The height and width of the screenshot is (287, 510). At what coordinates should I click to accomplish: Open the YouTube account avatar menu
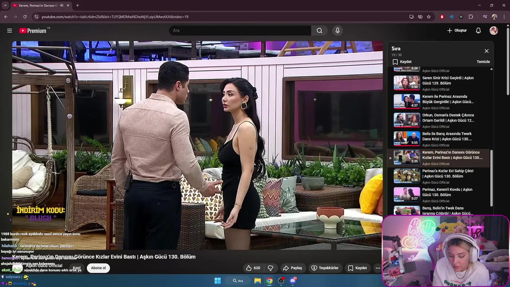click(494, 31)
